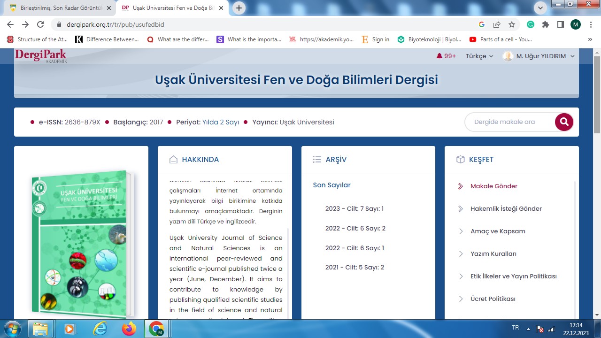The width and height of the screenshot is (601, 338).
Task: Open the 'What are the differ...' bookmark
Action: [x=178, y=39]
